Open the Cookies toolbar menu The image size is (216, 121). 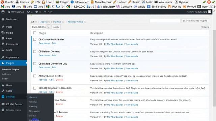pyautogui.click(x=23, y=2)
